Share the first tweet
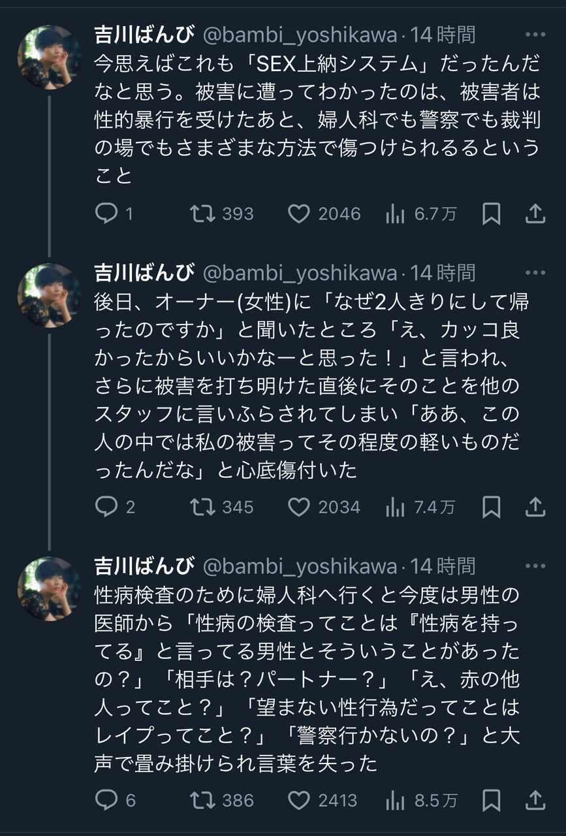The image size is (566, 836). 535,214
